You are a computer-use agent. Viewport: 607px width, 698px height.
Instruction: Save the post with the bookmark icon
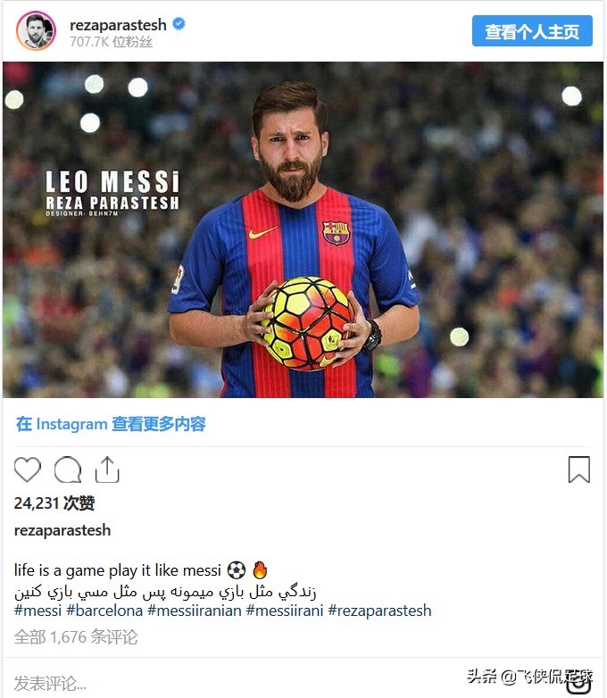coord(579,469)
